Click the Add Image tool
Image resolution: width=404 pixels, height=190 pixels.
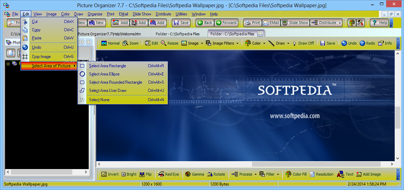pos(369,174)
